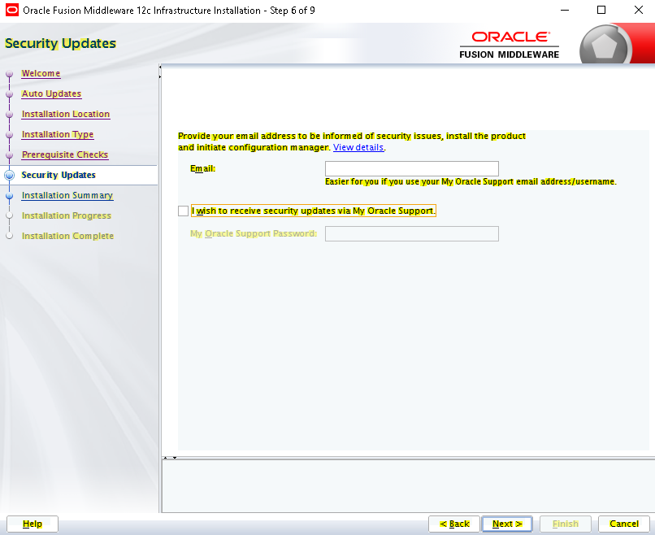Click the Email label
Image resolution: width=655 pixels, height=535 pixels.
click(202, 168)
